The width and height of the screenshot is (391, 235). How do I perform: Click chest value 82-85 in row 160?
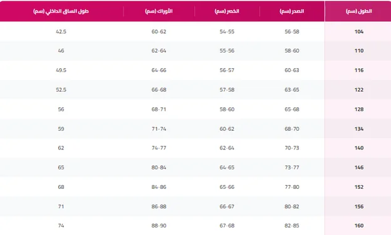click(292, 226)
